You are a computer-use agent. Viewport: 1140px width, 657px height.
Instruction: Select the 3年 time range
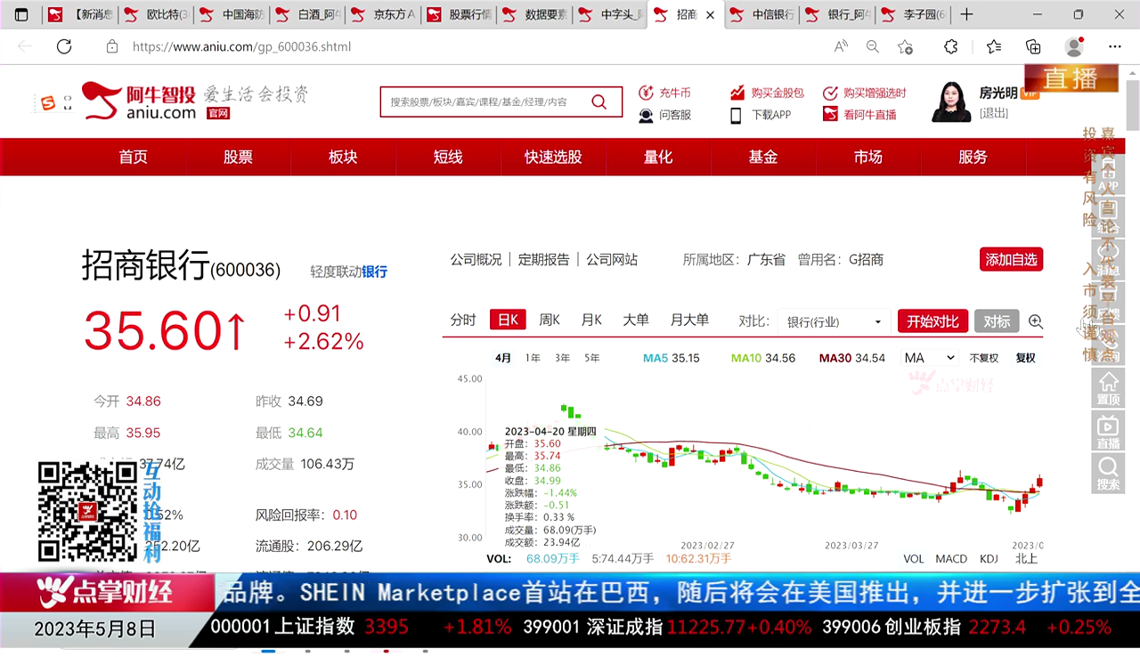tap(562, 358)
